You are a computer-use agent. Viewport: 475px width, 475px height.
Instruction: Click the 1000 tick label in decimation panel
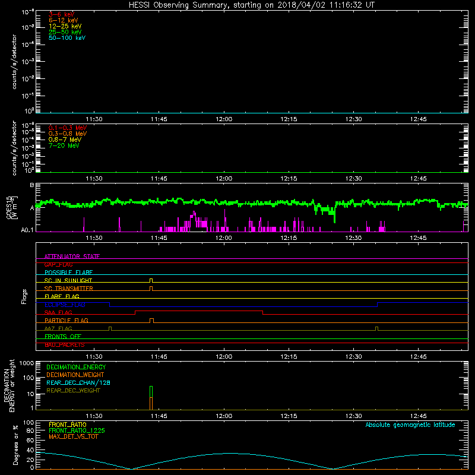click(x=27, y=363)
